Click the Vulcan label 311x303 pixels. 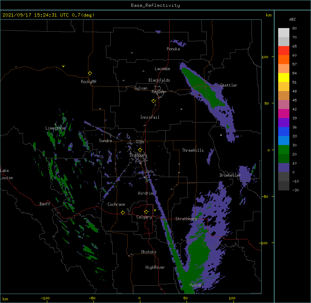[196, 285]
